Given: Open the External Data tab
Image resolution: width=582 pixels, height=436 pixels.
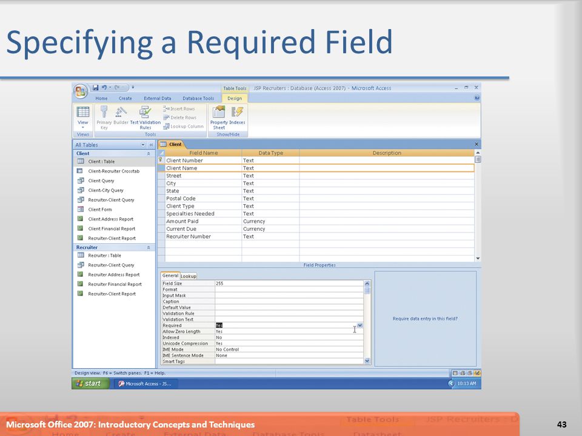Looking at the screenshot, I should pos(158,99).
